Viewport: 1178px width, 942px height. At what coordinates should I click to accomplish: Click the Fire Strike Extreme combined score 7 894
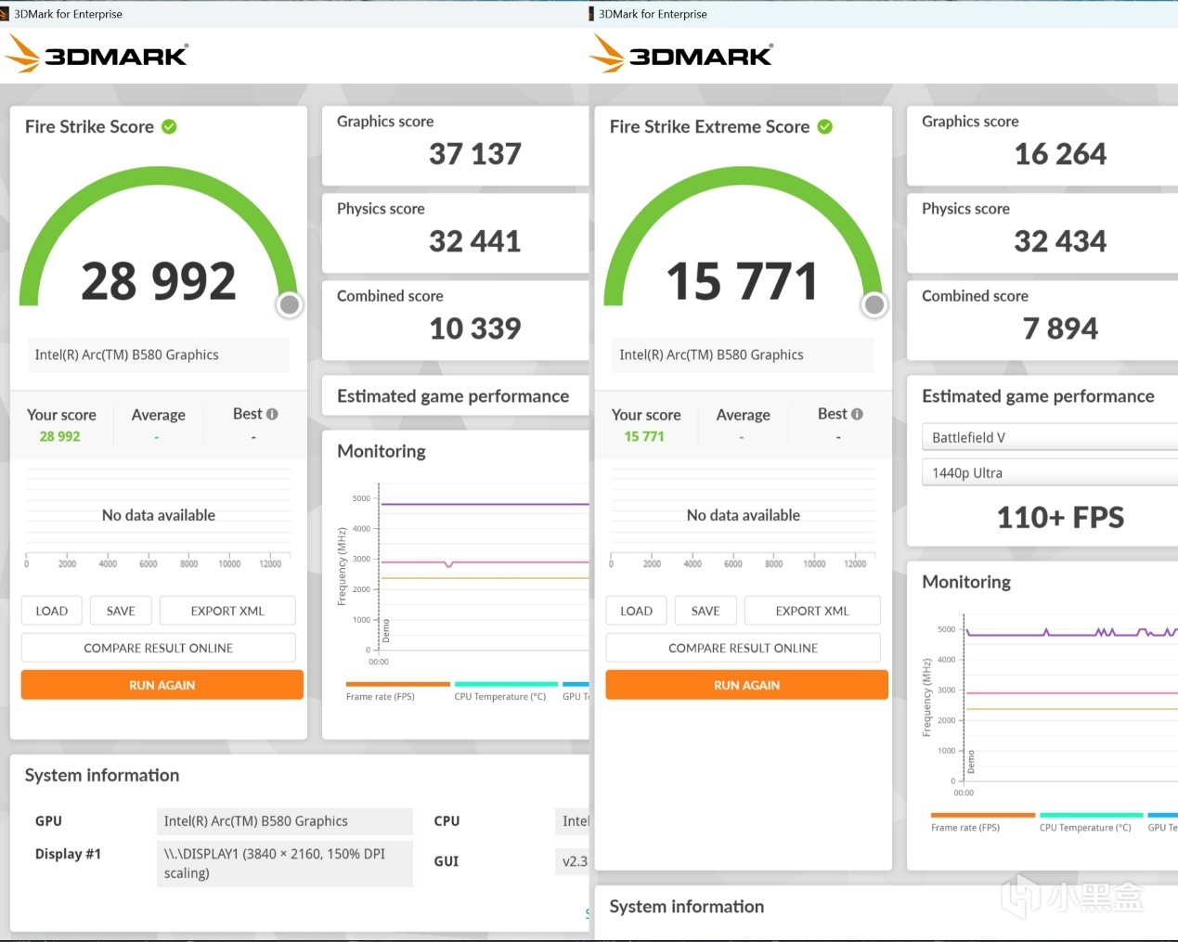tap(1060, 329)
